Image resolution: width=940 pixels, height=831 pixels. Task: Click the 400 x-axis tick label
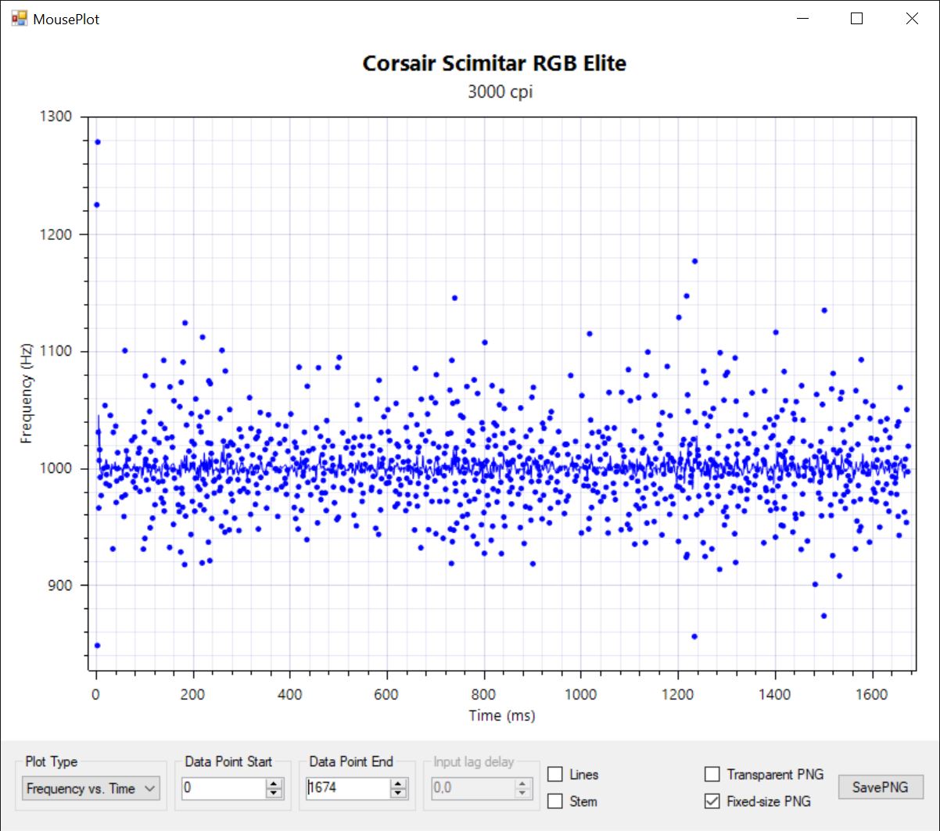pyautogui.click(x=290, y=693)
